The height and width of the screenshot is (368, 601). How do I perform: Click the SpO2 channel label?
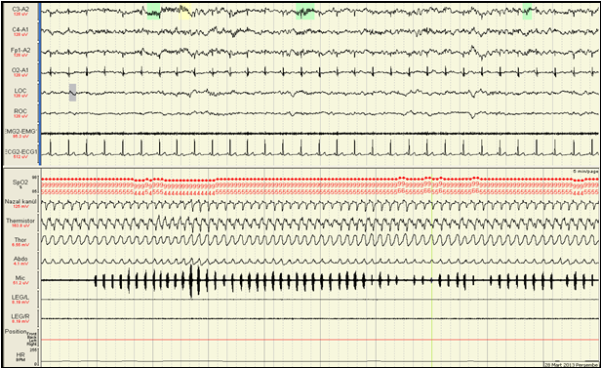tap(20, 183)
